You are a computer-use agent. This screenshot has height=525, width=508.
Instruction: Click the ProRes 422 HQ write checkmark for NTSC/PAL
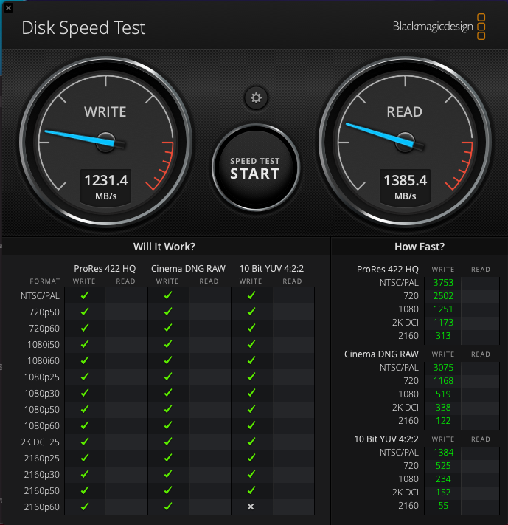pos(85,295)
